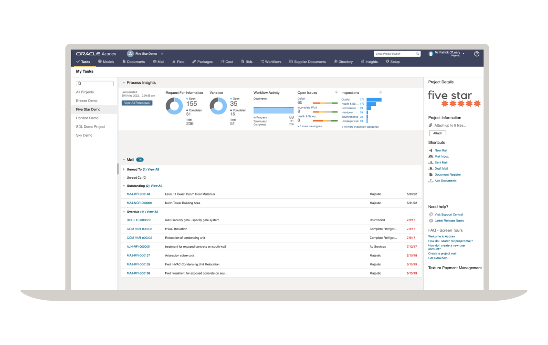Click the Get extra help link
The width and height of the screenshot is (548, 345).
click(439, 258)
